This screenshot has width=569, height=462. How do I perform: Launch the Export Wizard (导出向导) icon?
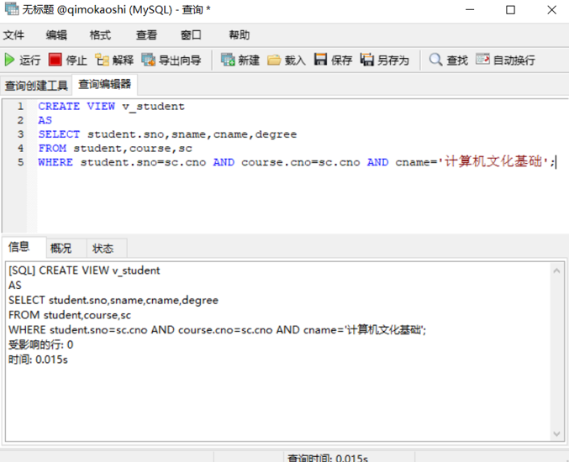(x=149, y=60)
